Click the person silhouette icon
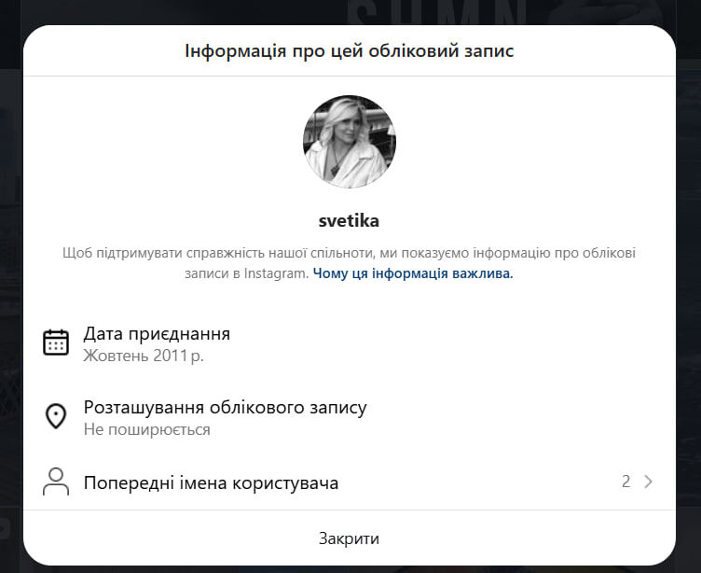701x573 pixels. [56, 482]
